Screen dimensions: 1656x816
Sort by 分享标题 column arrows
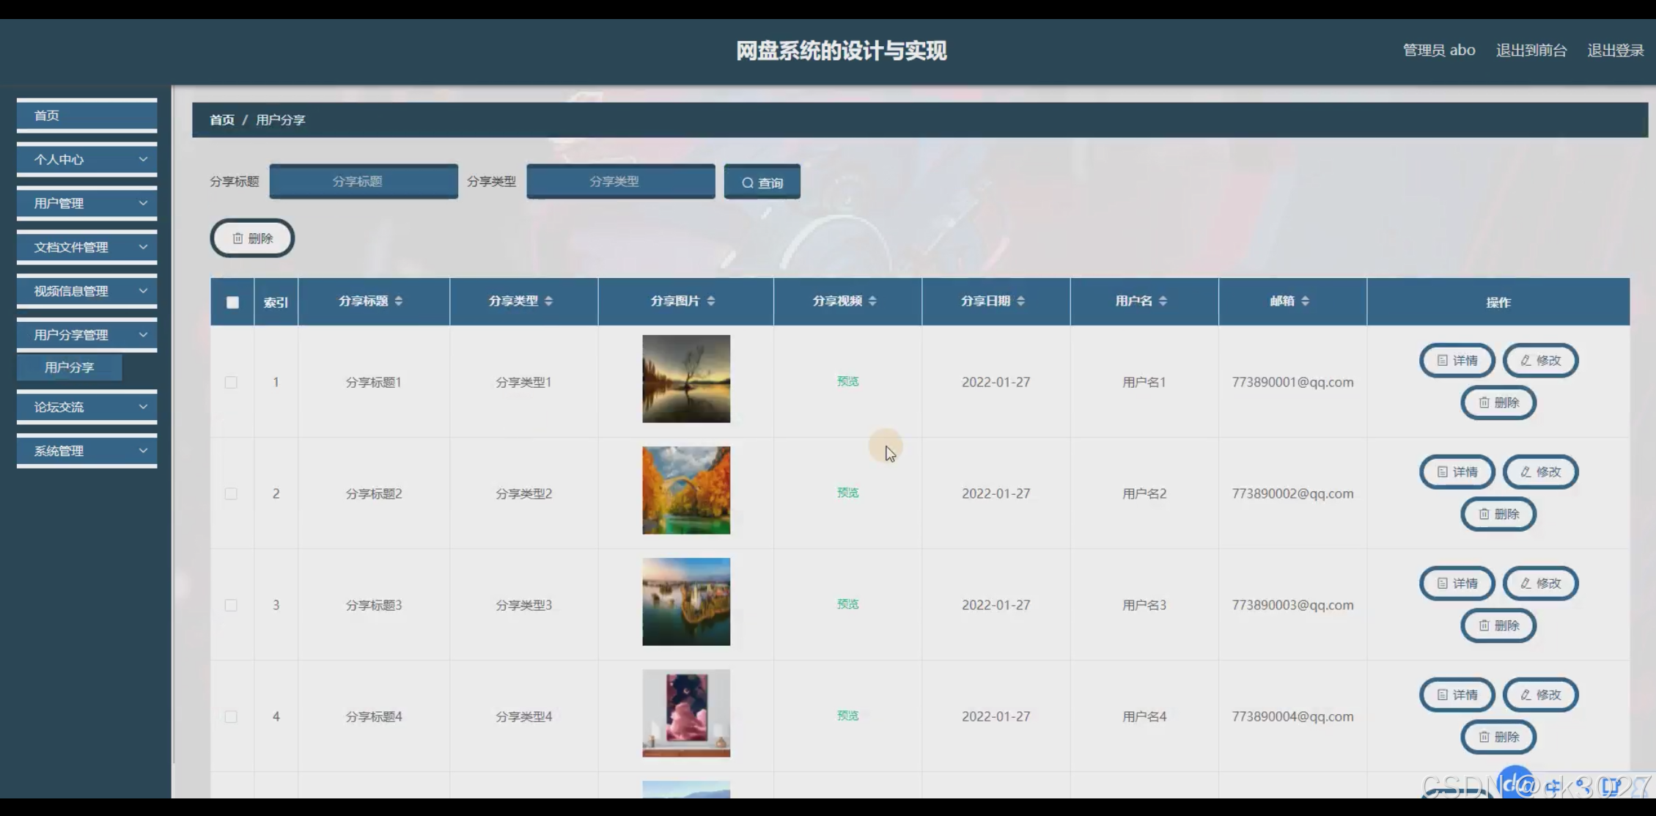pos(398,301)
